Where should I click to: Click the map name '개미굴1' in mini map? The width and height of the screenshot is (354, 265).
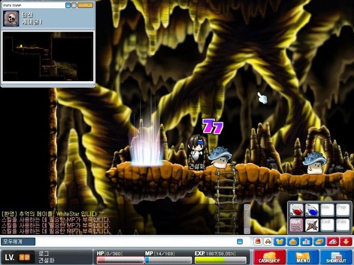[x=32, y=22]
